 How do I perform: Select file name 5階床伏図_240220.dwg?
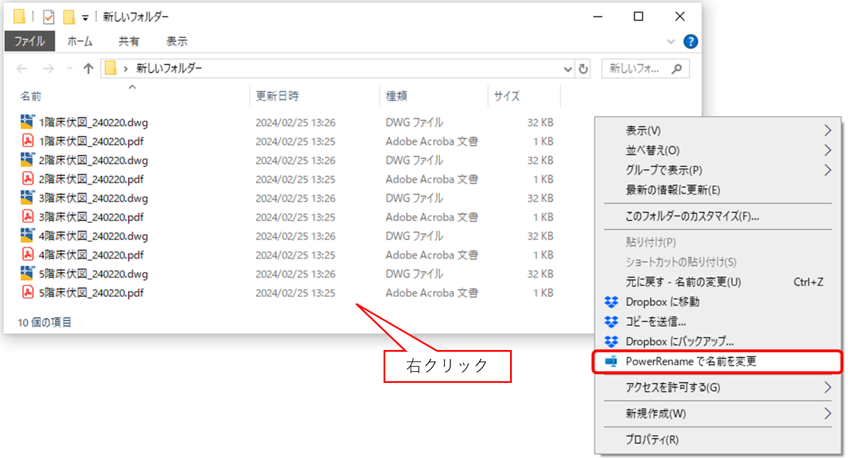[x=94, y=274]
